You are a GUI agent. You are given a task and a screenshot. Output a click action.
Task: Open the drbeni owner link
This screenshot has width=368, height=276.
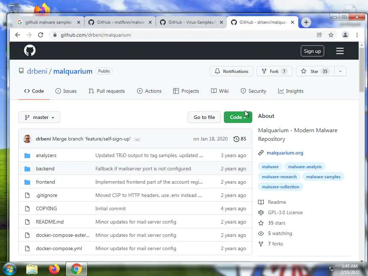(37, 71)
